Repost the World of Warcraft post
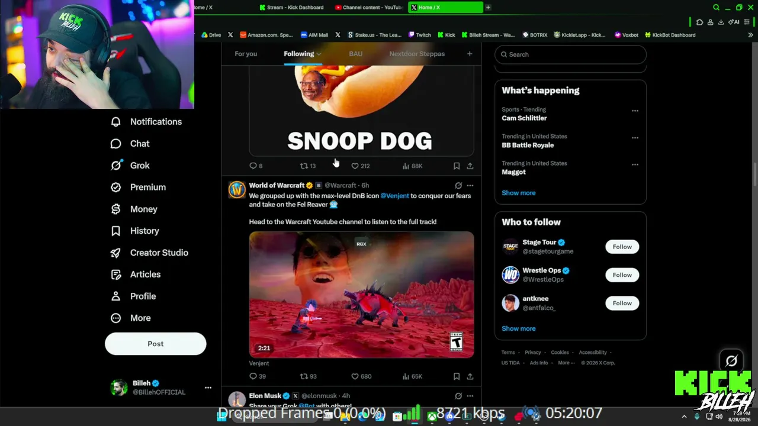This screenshot has width=758, height=426. (308, 376)
